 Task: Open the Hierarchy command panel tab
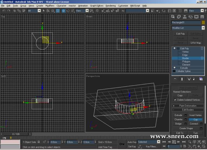pos(185,17)
